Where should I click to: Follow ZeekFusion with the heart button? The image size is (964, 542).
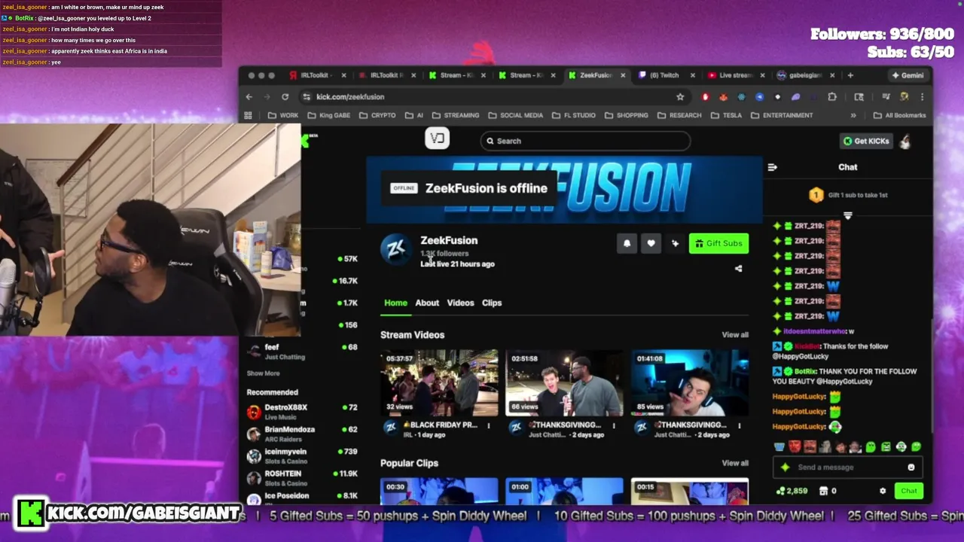651,243
